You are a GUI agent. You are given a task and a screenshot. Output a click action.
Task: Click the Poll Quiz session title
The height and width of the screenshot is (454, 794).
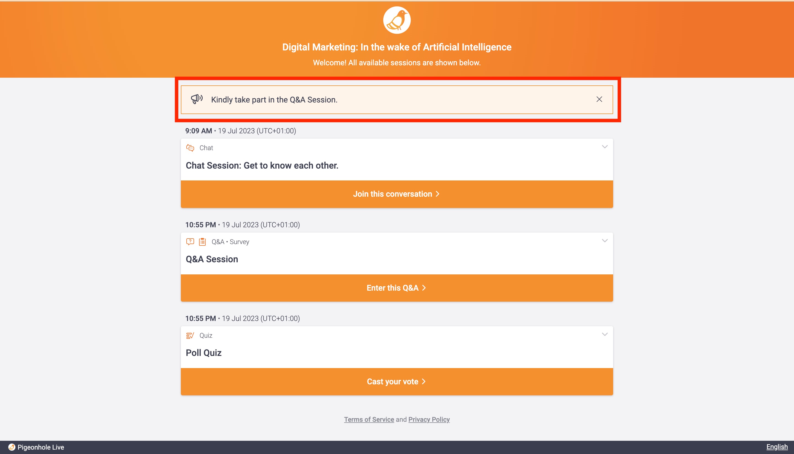click(204, 353)
